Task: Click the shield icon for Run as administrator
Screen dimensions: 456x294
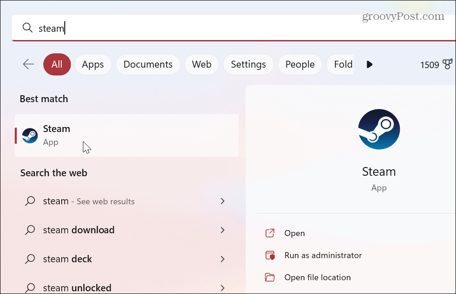Action: pyautogui.click(x=270, y=255)
